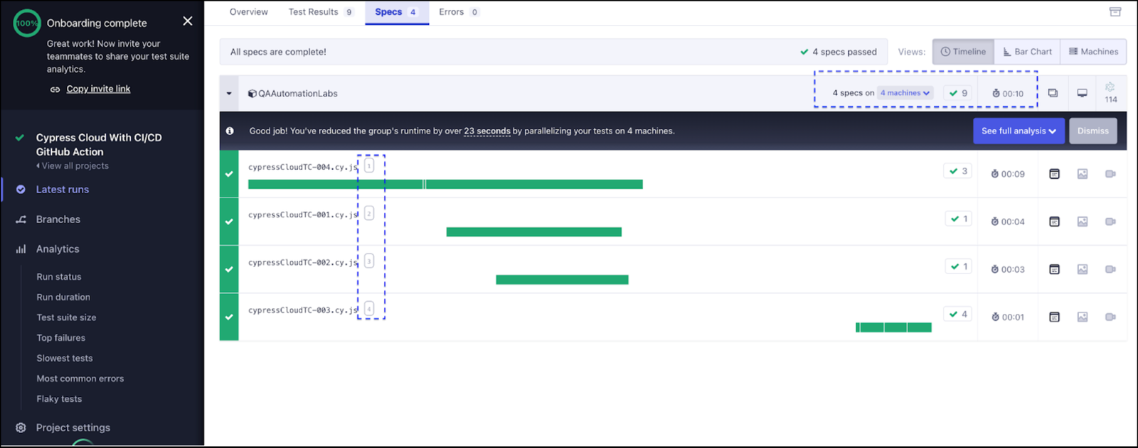
Task: Open video icon for cypressCloudTC-002 spec
Action: pos(1110,269)
